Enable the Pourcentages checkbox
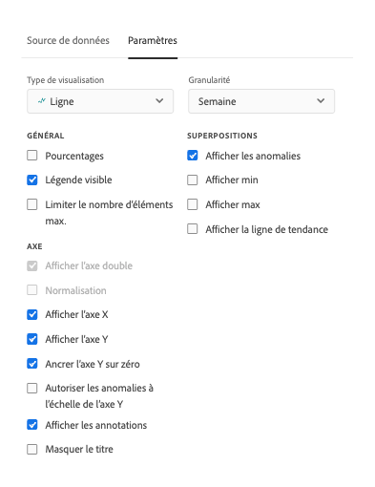The image size is (375, 487). (32, 156)
